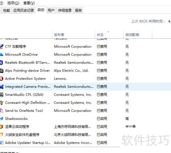
Task: Click the Active Protection System icon
Action: 2,78
